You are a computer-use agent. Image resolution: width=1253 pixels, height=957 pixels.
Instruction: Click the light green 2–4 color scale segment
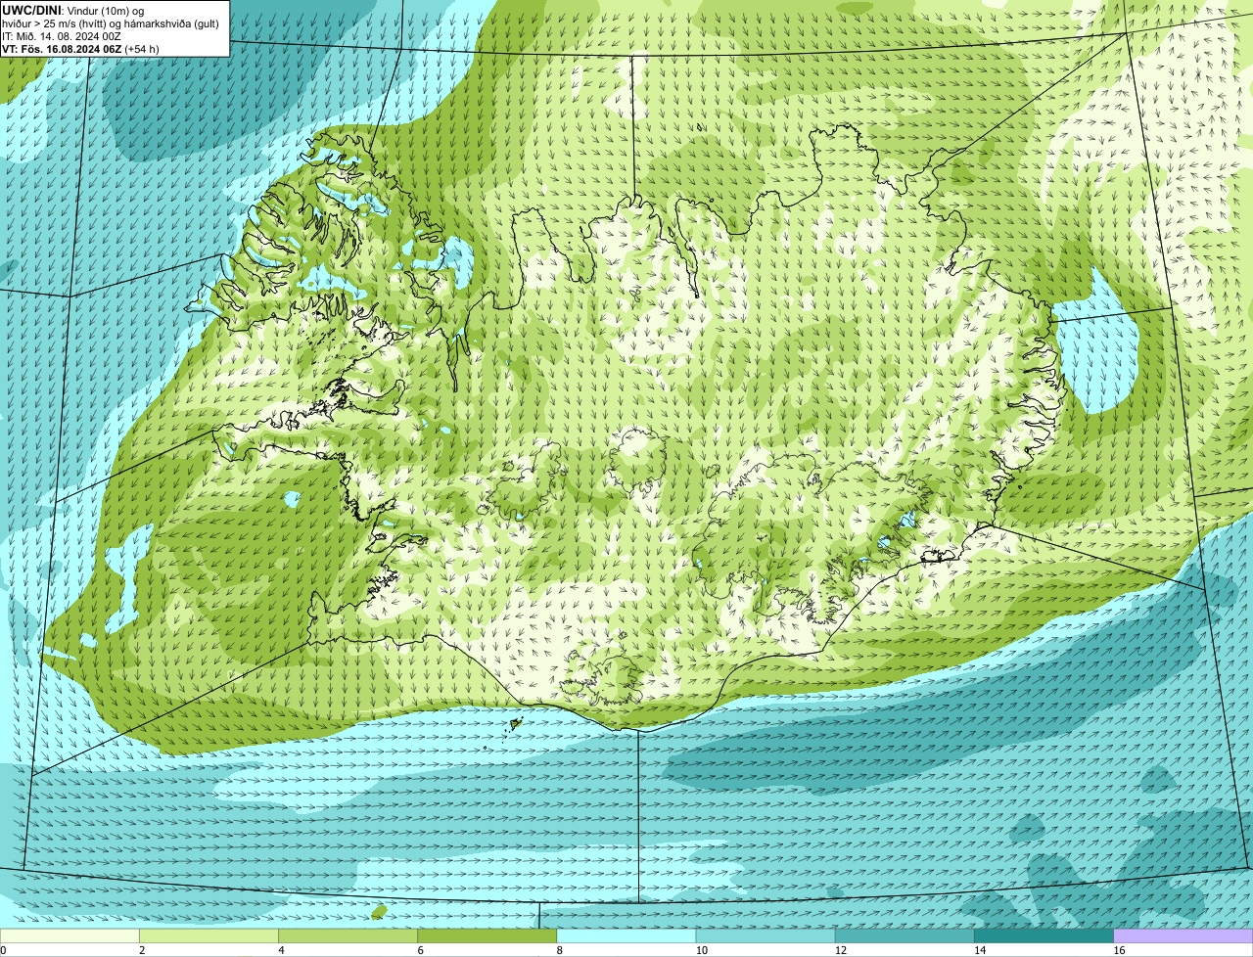coord(209,935)
